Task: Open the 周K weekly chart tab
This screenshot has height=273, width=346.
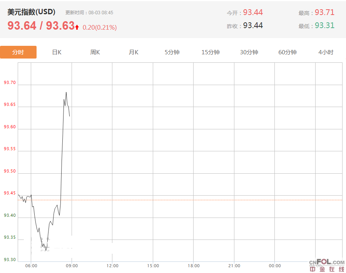Action: point(95,52)
